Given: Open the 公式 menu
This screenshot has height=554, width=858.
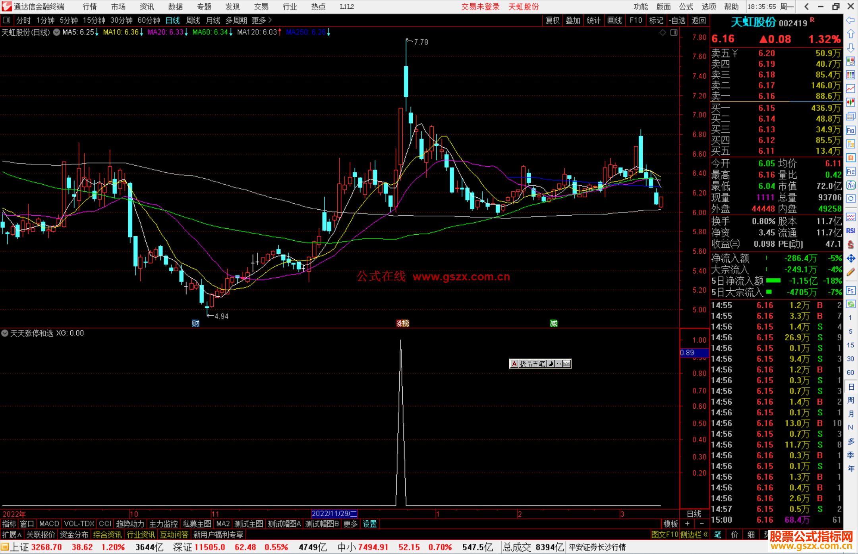Looking at the screenshot, I should pyautogui.click(x=686, y=6).
